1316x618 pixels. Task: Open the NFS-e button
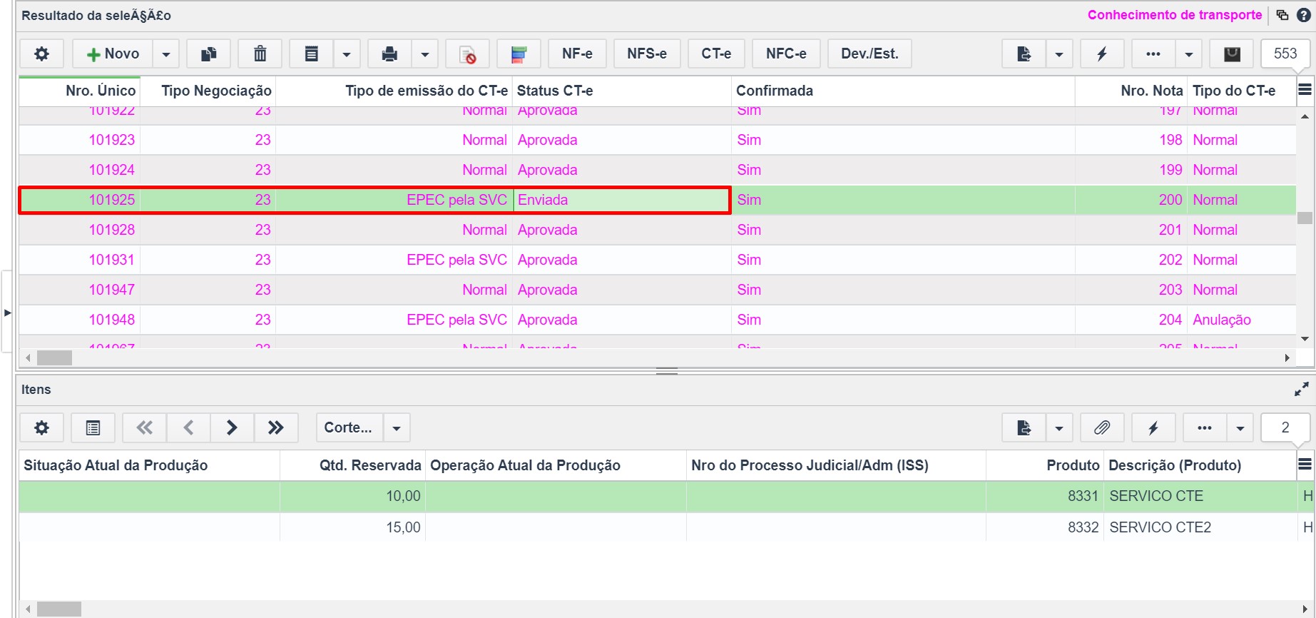click(x=647, y=54)
